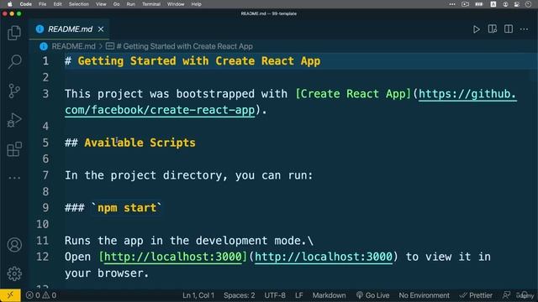Select language mode Markdown
The height and width of the screenshot is (302, 538).
coord(329,295)
